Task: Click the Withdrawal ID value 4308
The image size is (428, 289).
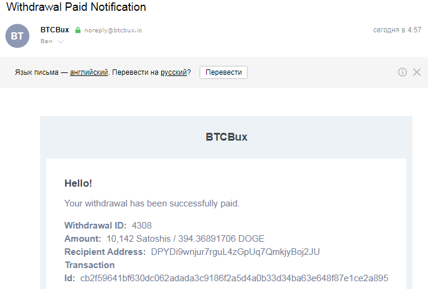Action: [141, 226]
